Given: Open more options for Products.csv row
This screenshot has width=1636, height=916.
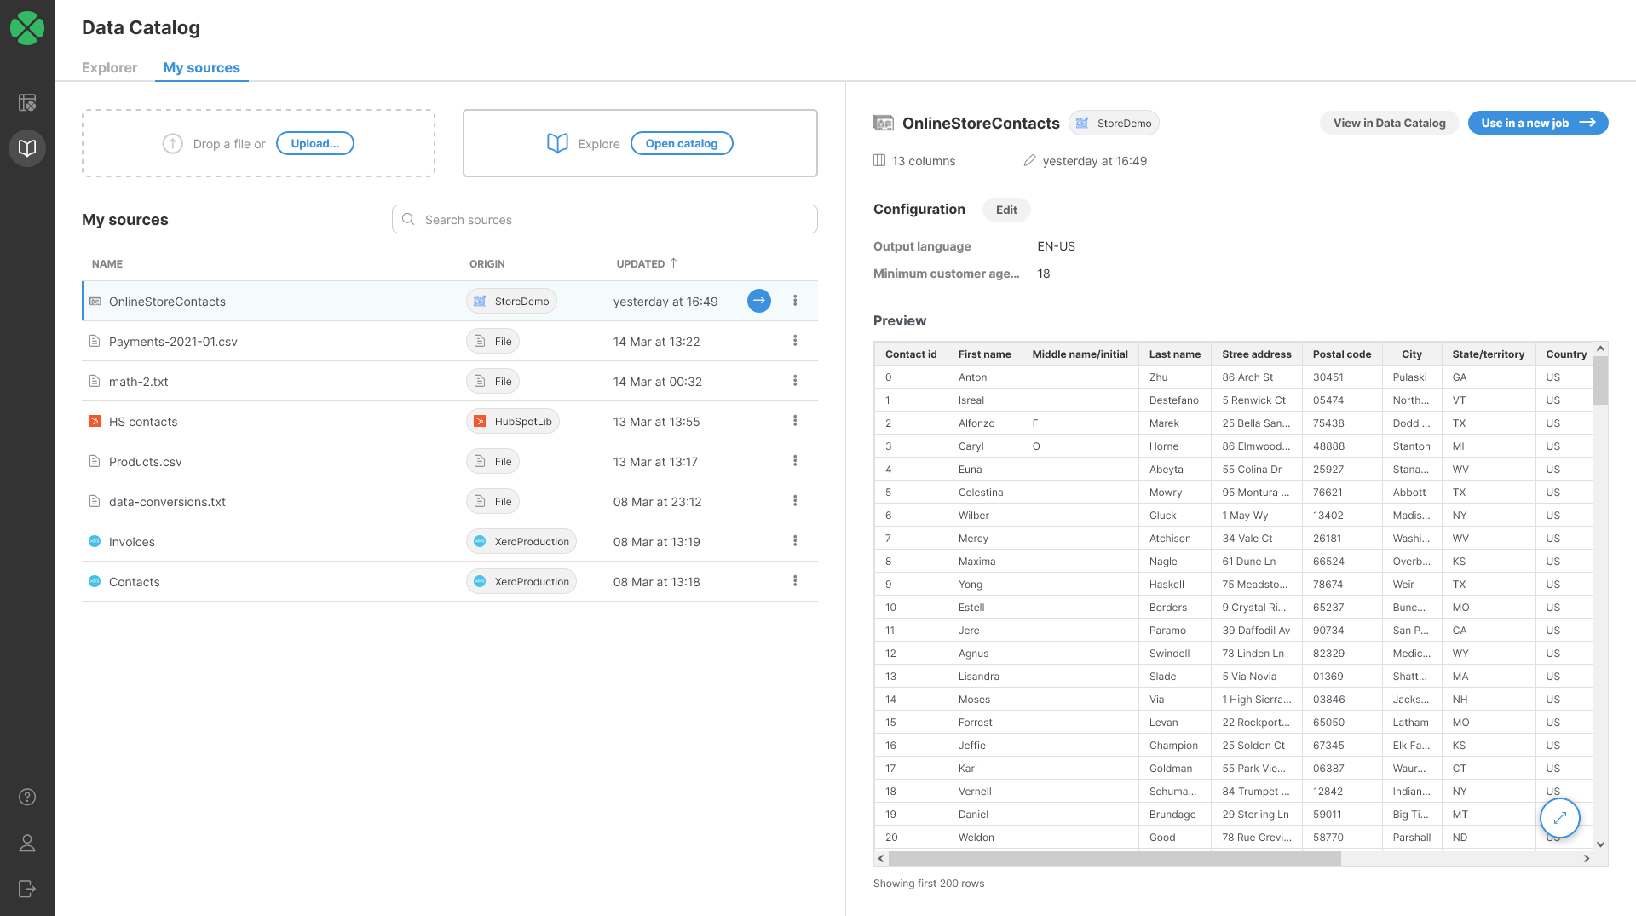Looking at the screenshot, I should 795,461.
